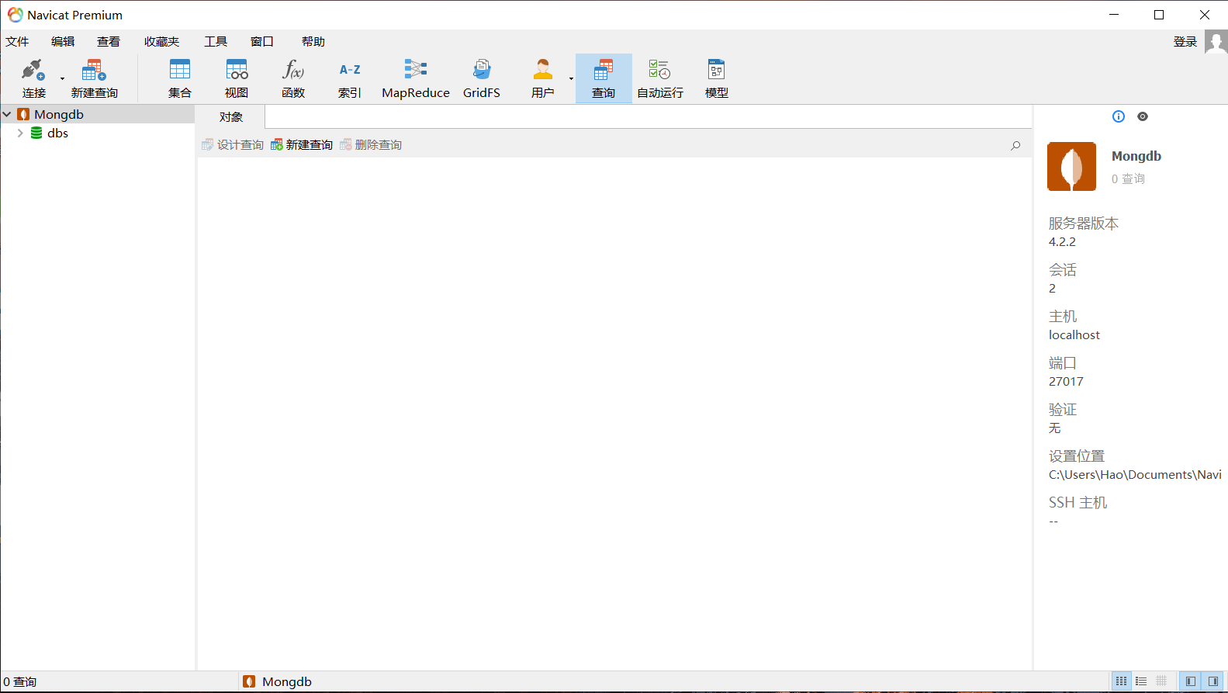The height and width of the screenshot is (693, 1228).
Task: Select Mongdb connection in tree
Action: coord(59,114)
